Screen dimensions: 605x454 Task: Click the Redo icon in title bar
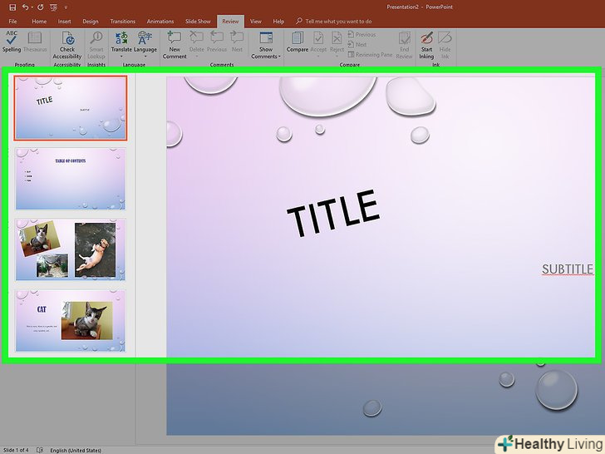pyautogui.click(x=41, y=7)
